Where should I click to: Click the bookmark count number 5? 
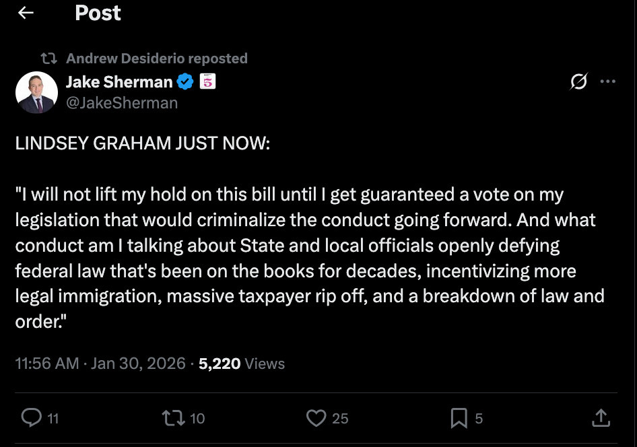pyautogui.click(x=479, y=419)
